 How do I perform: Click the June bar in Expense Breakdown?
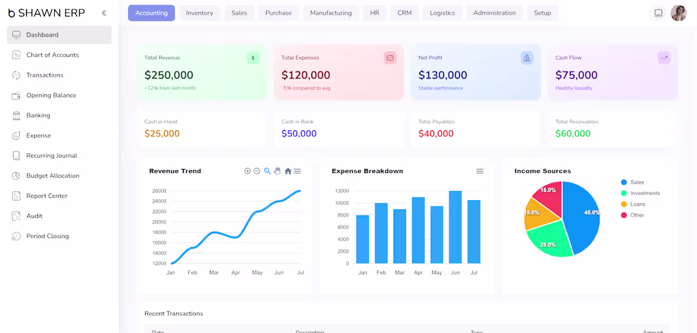[x=455, y=227]
